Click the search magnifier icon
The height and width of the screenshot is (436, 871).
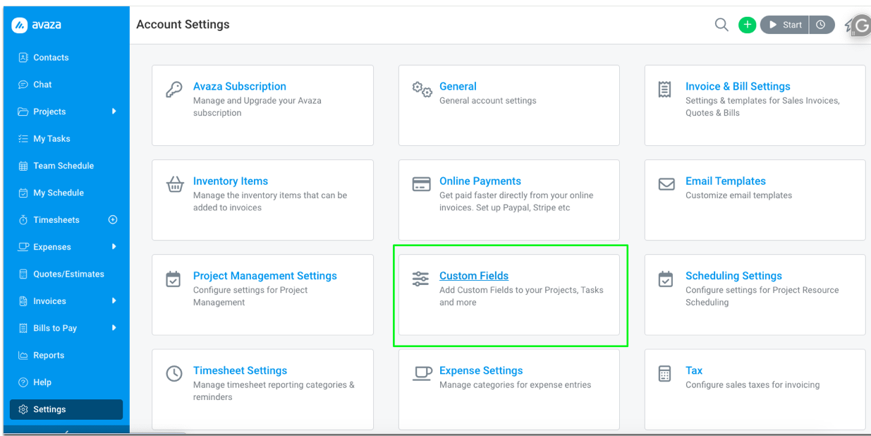(x=721, y=25)
